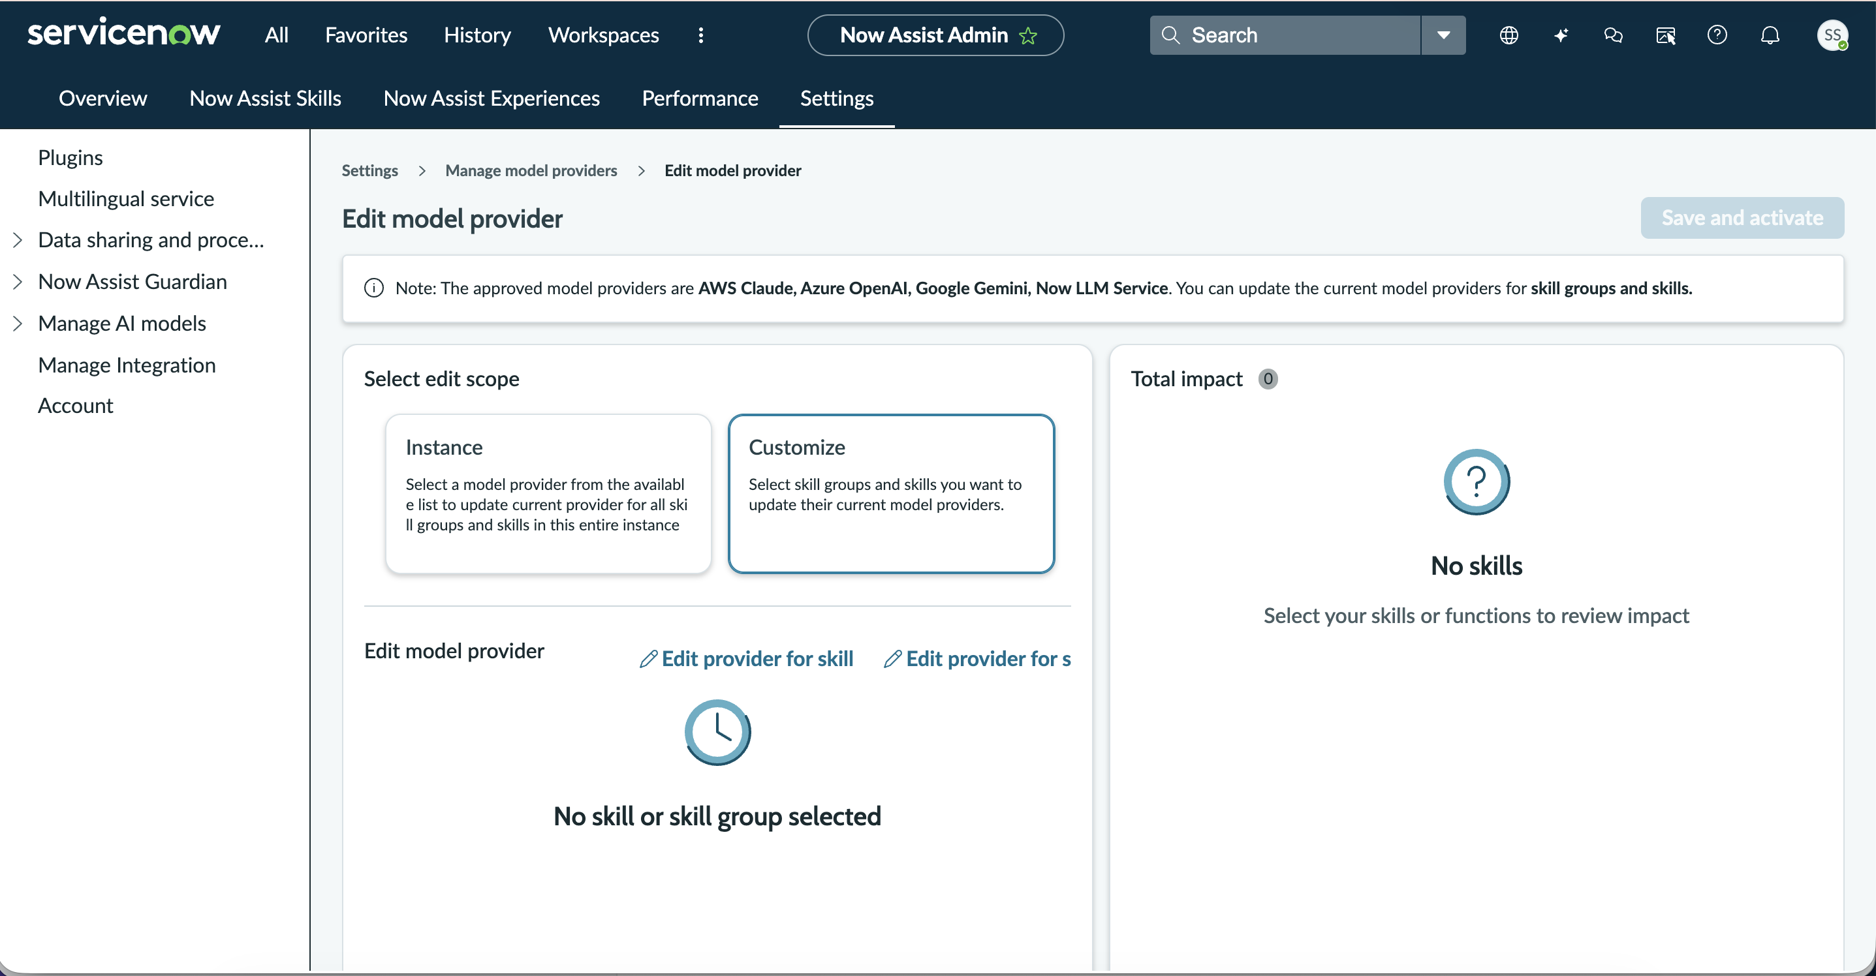Open the SS user profile avatar
1876x976 pixels.
tap(1832, 35)
